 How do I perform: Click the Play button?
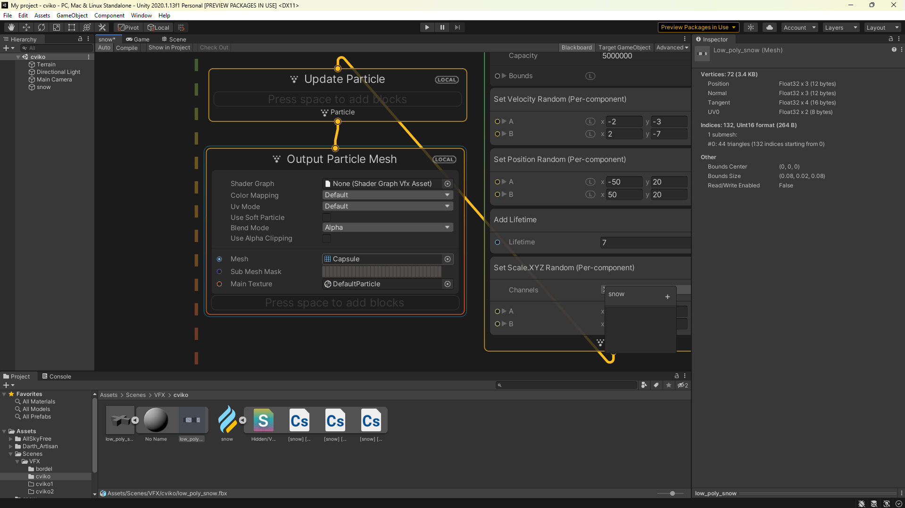[427, 27]
